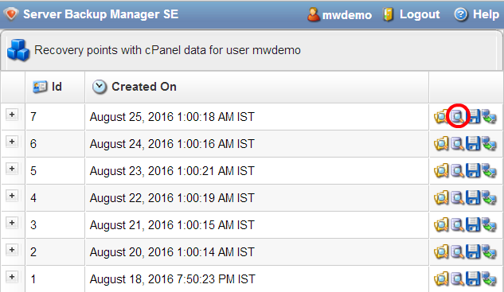Expand the August 24, 2016 recovery point
The height and width of the screenshot is (292, 504).
[12, 142]
